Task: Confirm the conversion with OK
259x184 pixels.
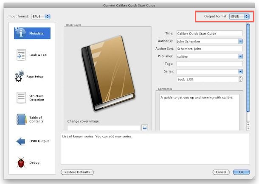Action: (241, 172)
